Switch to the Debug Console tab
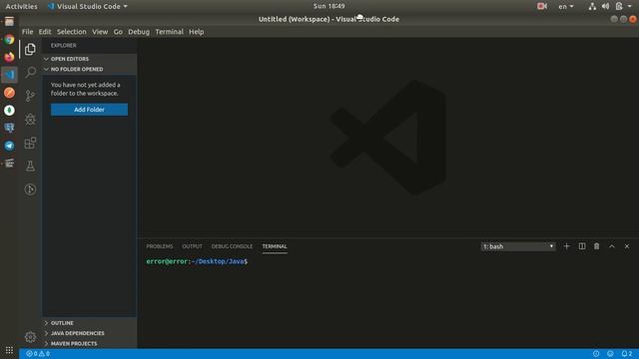The width and height of the screenshot is (639, 359). tap(232, 246)
